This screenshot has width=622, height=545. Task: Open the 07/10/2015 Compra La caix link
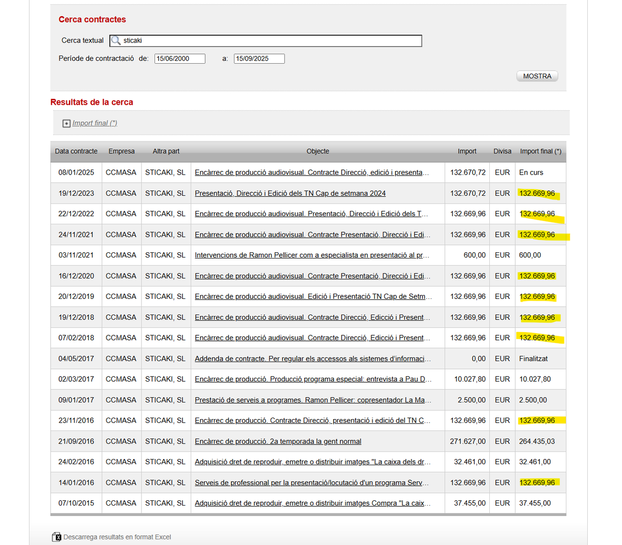313,503
